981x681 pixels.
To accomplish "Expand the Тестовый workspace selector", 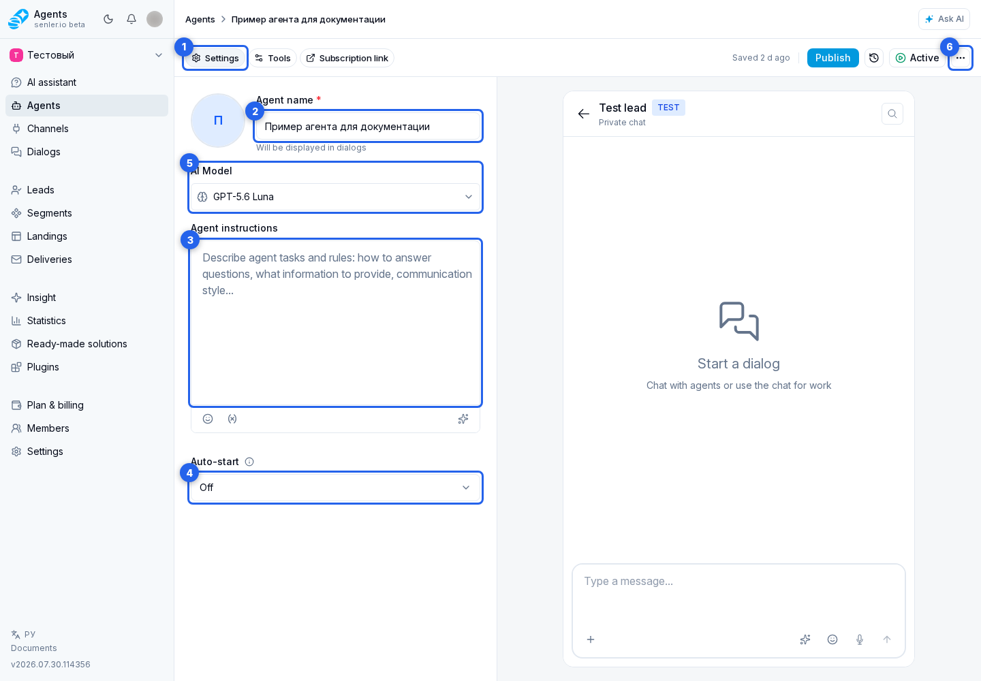I will pos(87,55).
